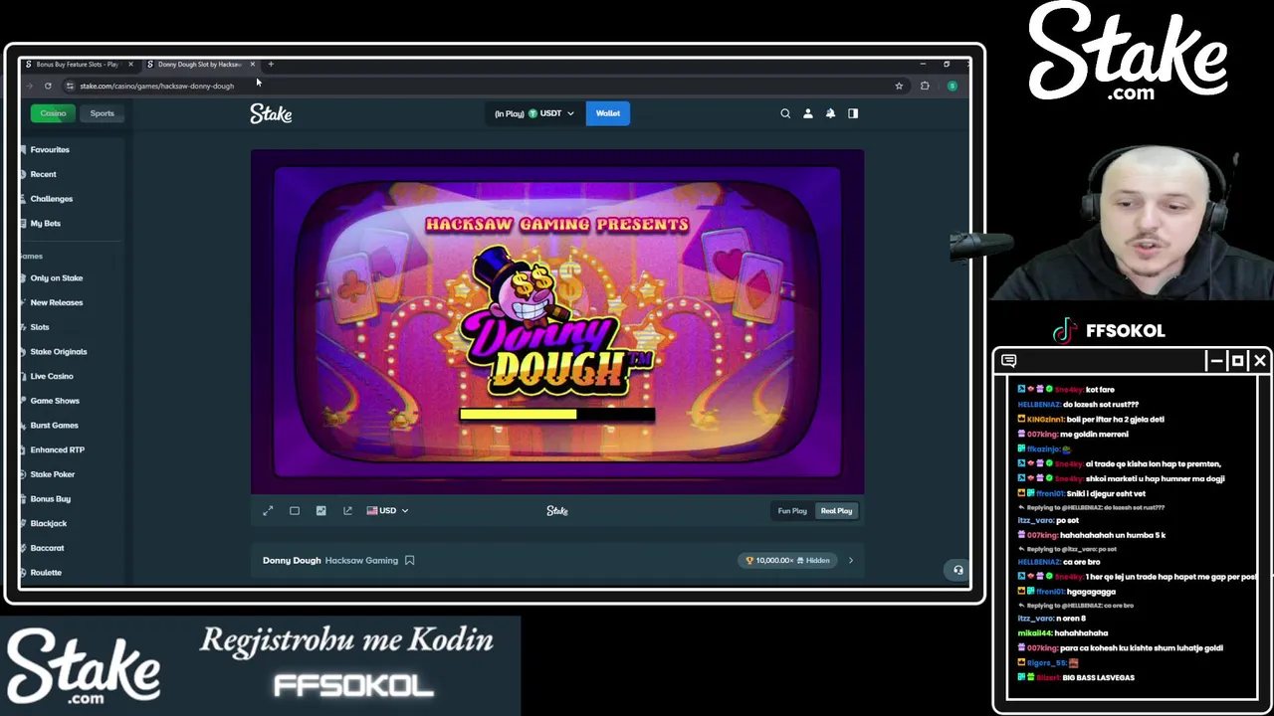The height and width of the screenshot is (716, 1274).
Task: Click the chat bubble icon in chat overlay
Action: pos(1008,360)
